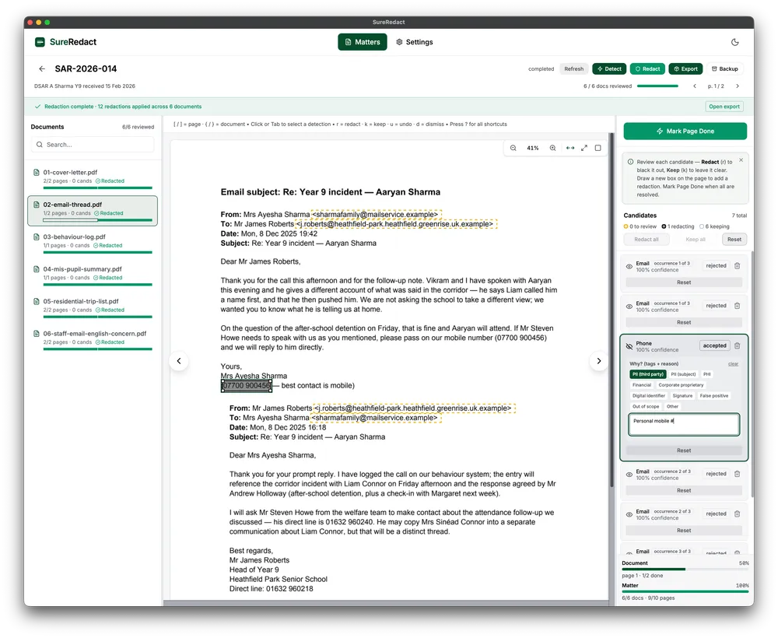Filter candidates by 0 to review
This screenshot has height=638, width=778.
click(x=640, y=226)
